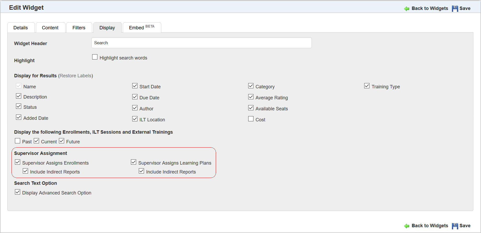This screenshot has width=481, height=233.
Task: Click the top green back arrow icon
Action: point(407,9)
